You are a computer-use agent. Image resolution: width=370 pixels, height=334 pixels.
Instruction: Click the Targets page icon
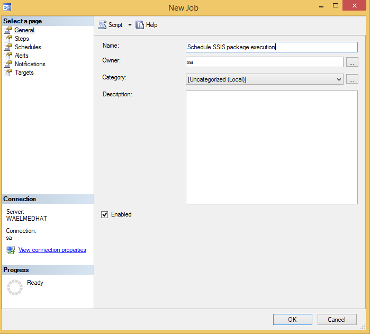pyautogui.click(x=8, y=73)
